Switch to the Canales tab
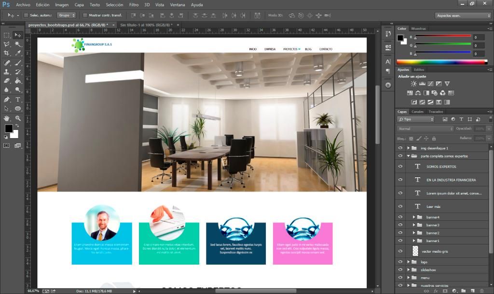Screen dimensions: 494x294 (x=417, y=112)
